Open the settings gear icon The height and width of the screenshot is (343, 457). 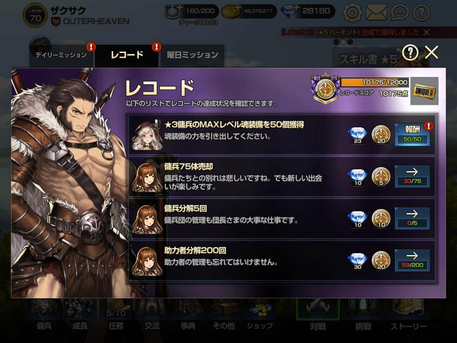click(x=352, y=13)
